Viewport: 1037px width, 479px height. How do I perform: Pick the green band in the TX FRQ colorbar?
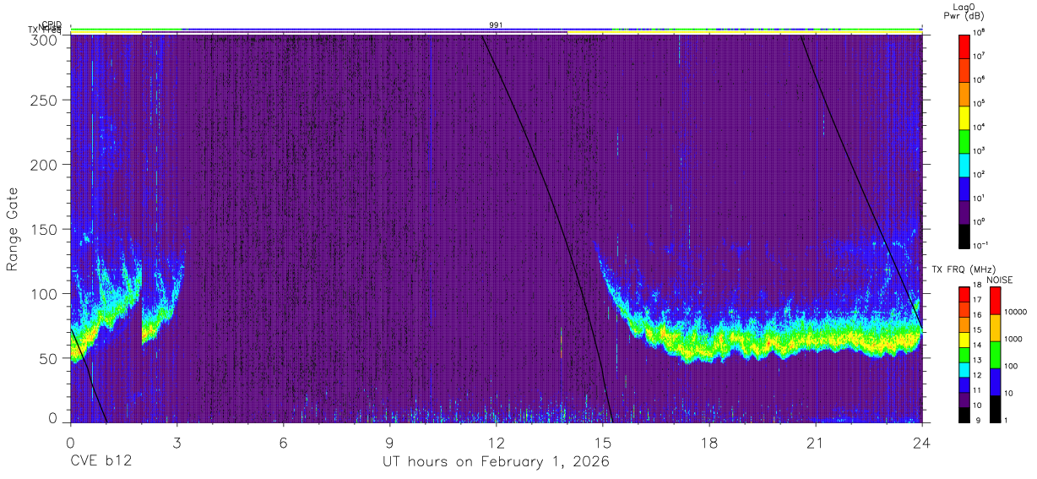(964, 354)
